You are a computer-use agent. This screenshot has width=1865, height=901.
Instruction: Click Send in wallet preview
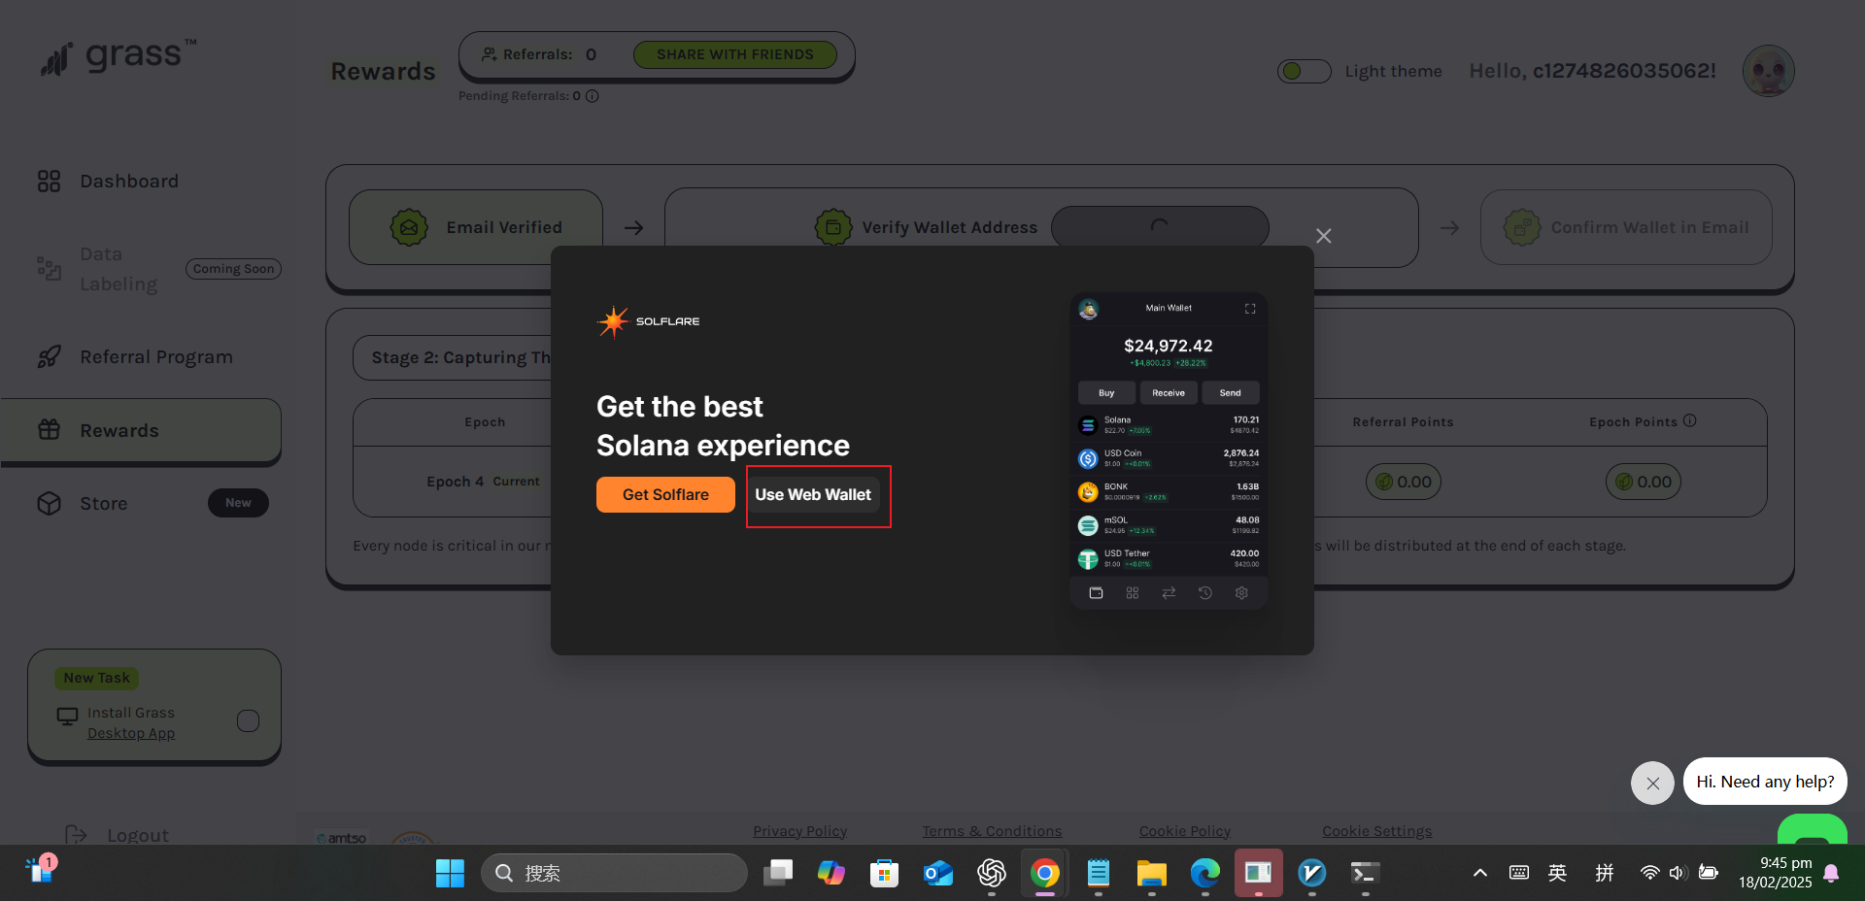[1231, 393]
